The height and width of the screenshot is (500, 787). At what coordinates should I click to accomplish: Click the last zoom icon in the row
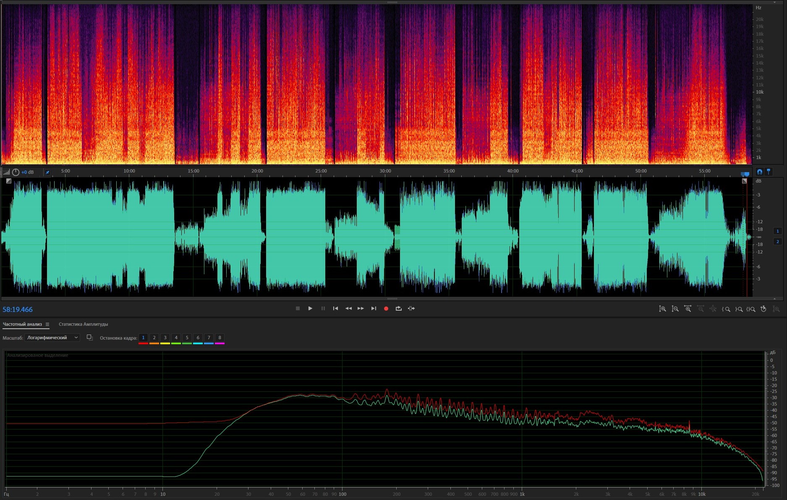777,309
